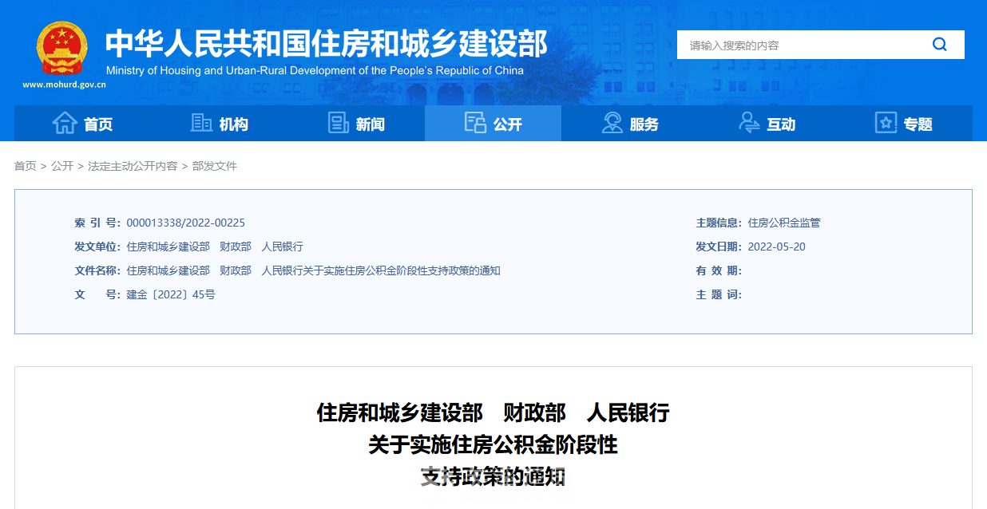Viewport: 987px width, 509px height.
Task: Click the English ministry name subtitle
Action: pyautogui.click(x=315, y=70)
